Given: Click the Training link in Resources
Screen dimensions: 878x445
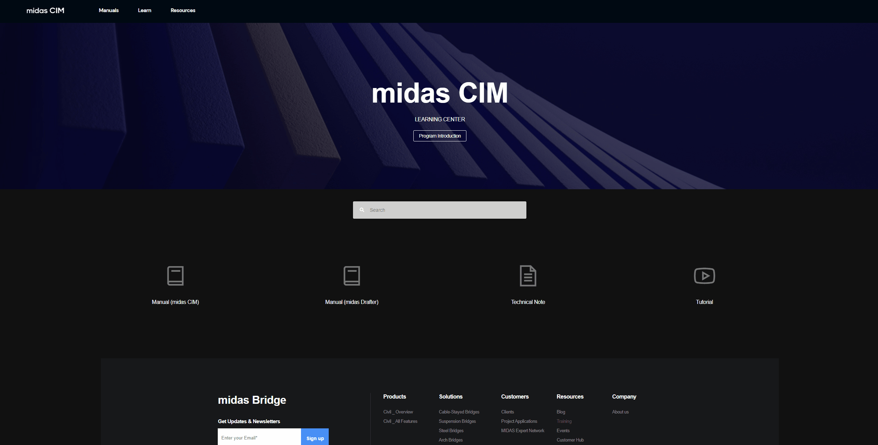Looking at the screenshot, I should [563, 421].
